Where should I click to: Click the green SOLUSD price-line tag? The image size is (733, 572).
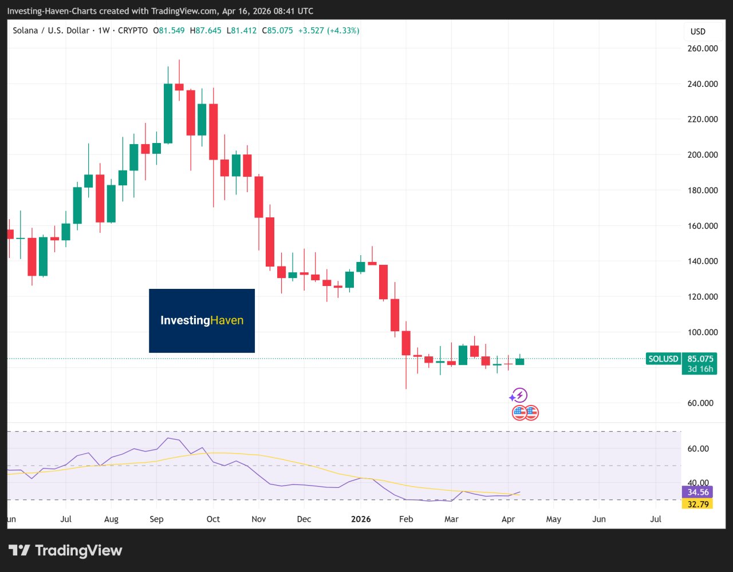(x=663, y=359)
